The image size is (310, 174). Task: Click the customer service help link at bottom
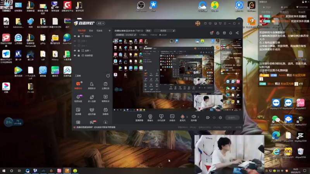click(96, 127)
